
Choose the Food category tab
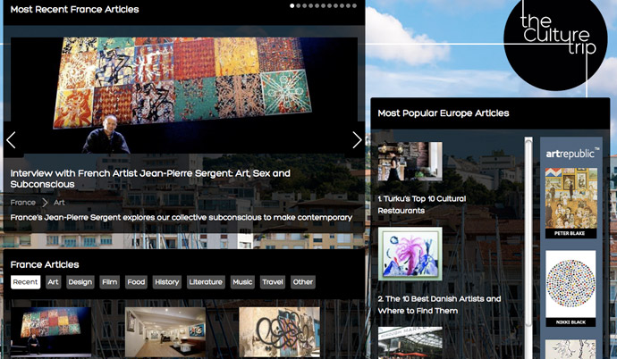pos(136,282)
